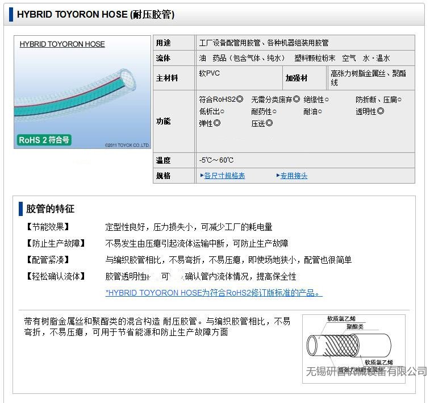Click the 透明性 function entry
430x403 pixels.
pos(370,111)
